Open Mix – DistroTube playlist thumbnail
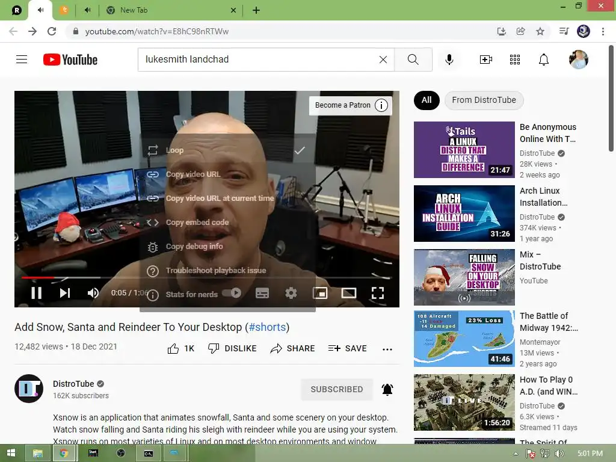The width and height of the screenshot is (616, 462). 464,277
